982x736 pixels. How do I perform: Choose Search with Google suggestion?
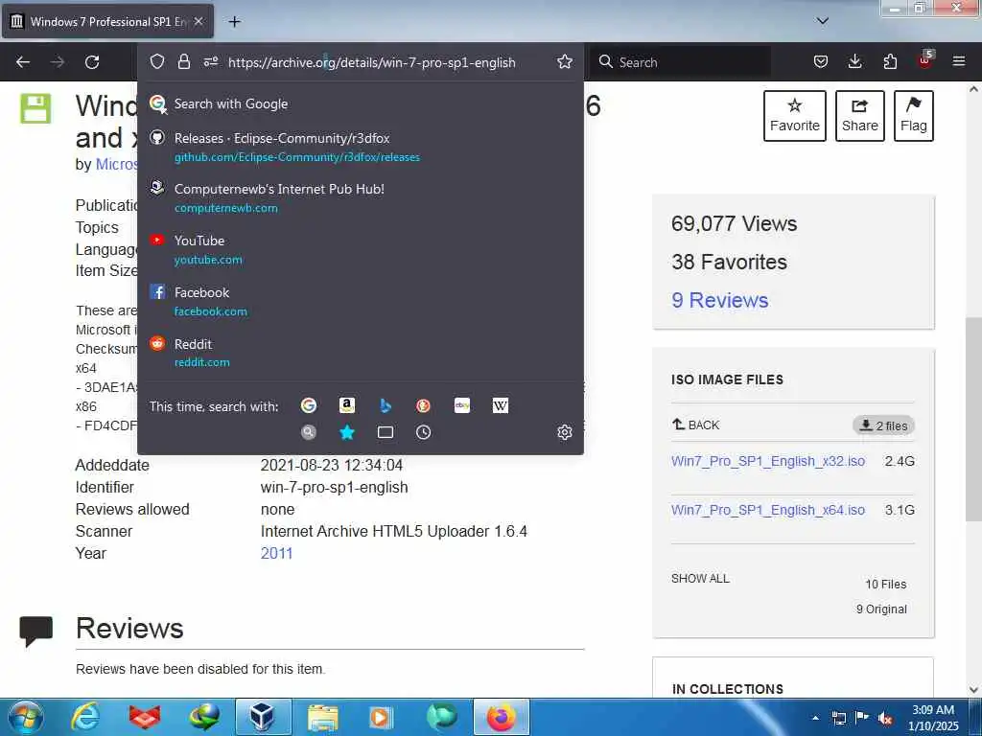point(361,103)
